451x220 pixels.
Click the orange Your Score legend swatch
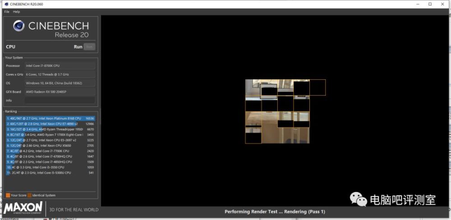click(x=8, y=195)
